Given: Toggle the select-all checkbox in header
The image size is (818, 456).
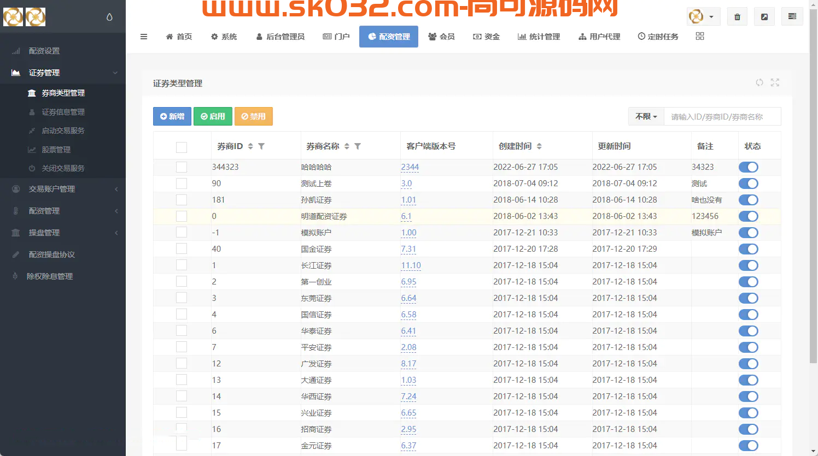Looking at the screenshot, I should point(182,147).
